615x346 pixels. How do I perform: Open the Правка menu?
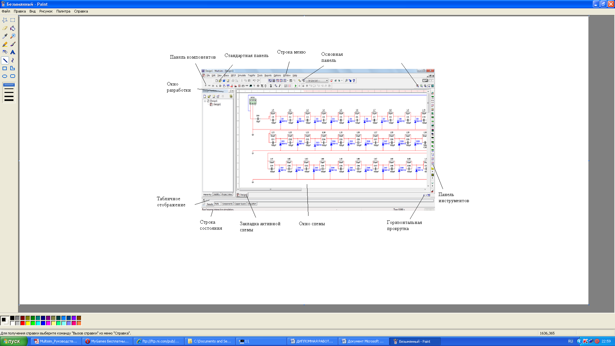tap(20, 11)
